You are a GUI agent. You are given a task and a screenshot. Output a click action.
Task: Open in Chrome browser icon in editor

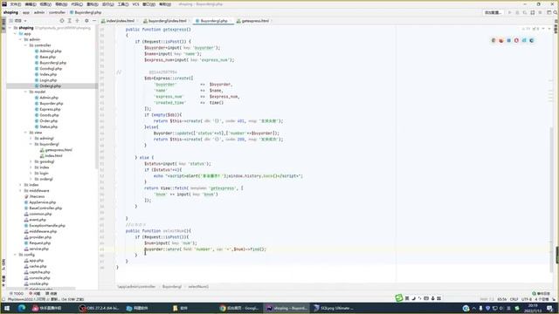pos(493,41)
